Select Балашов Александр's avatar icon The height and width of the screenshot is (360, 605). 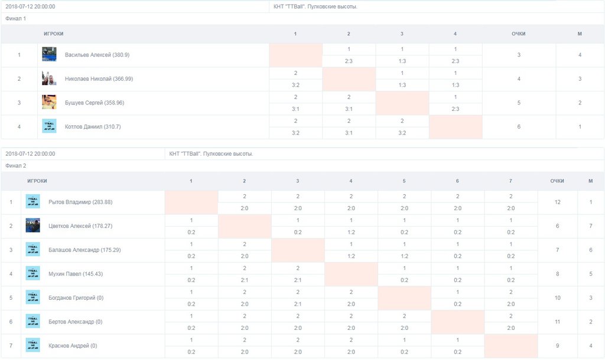click(33, 250)
